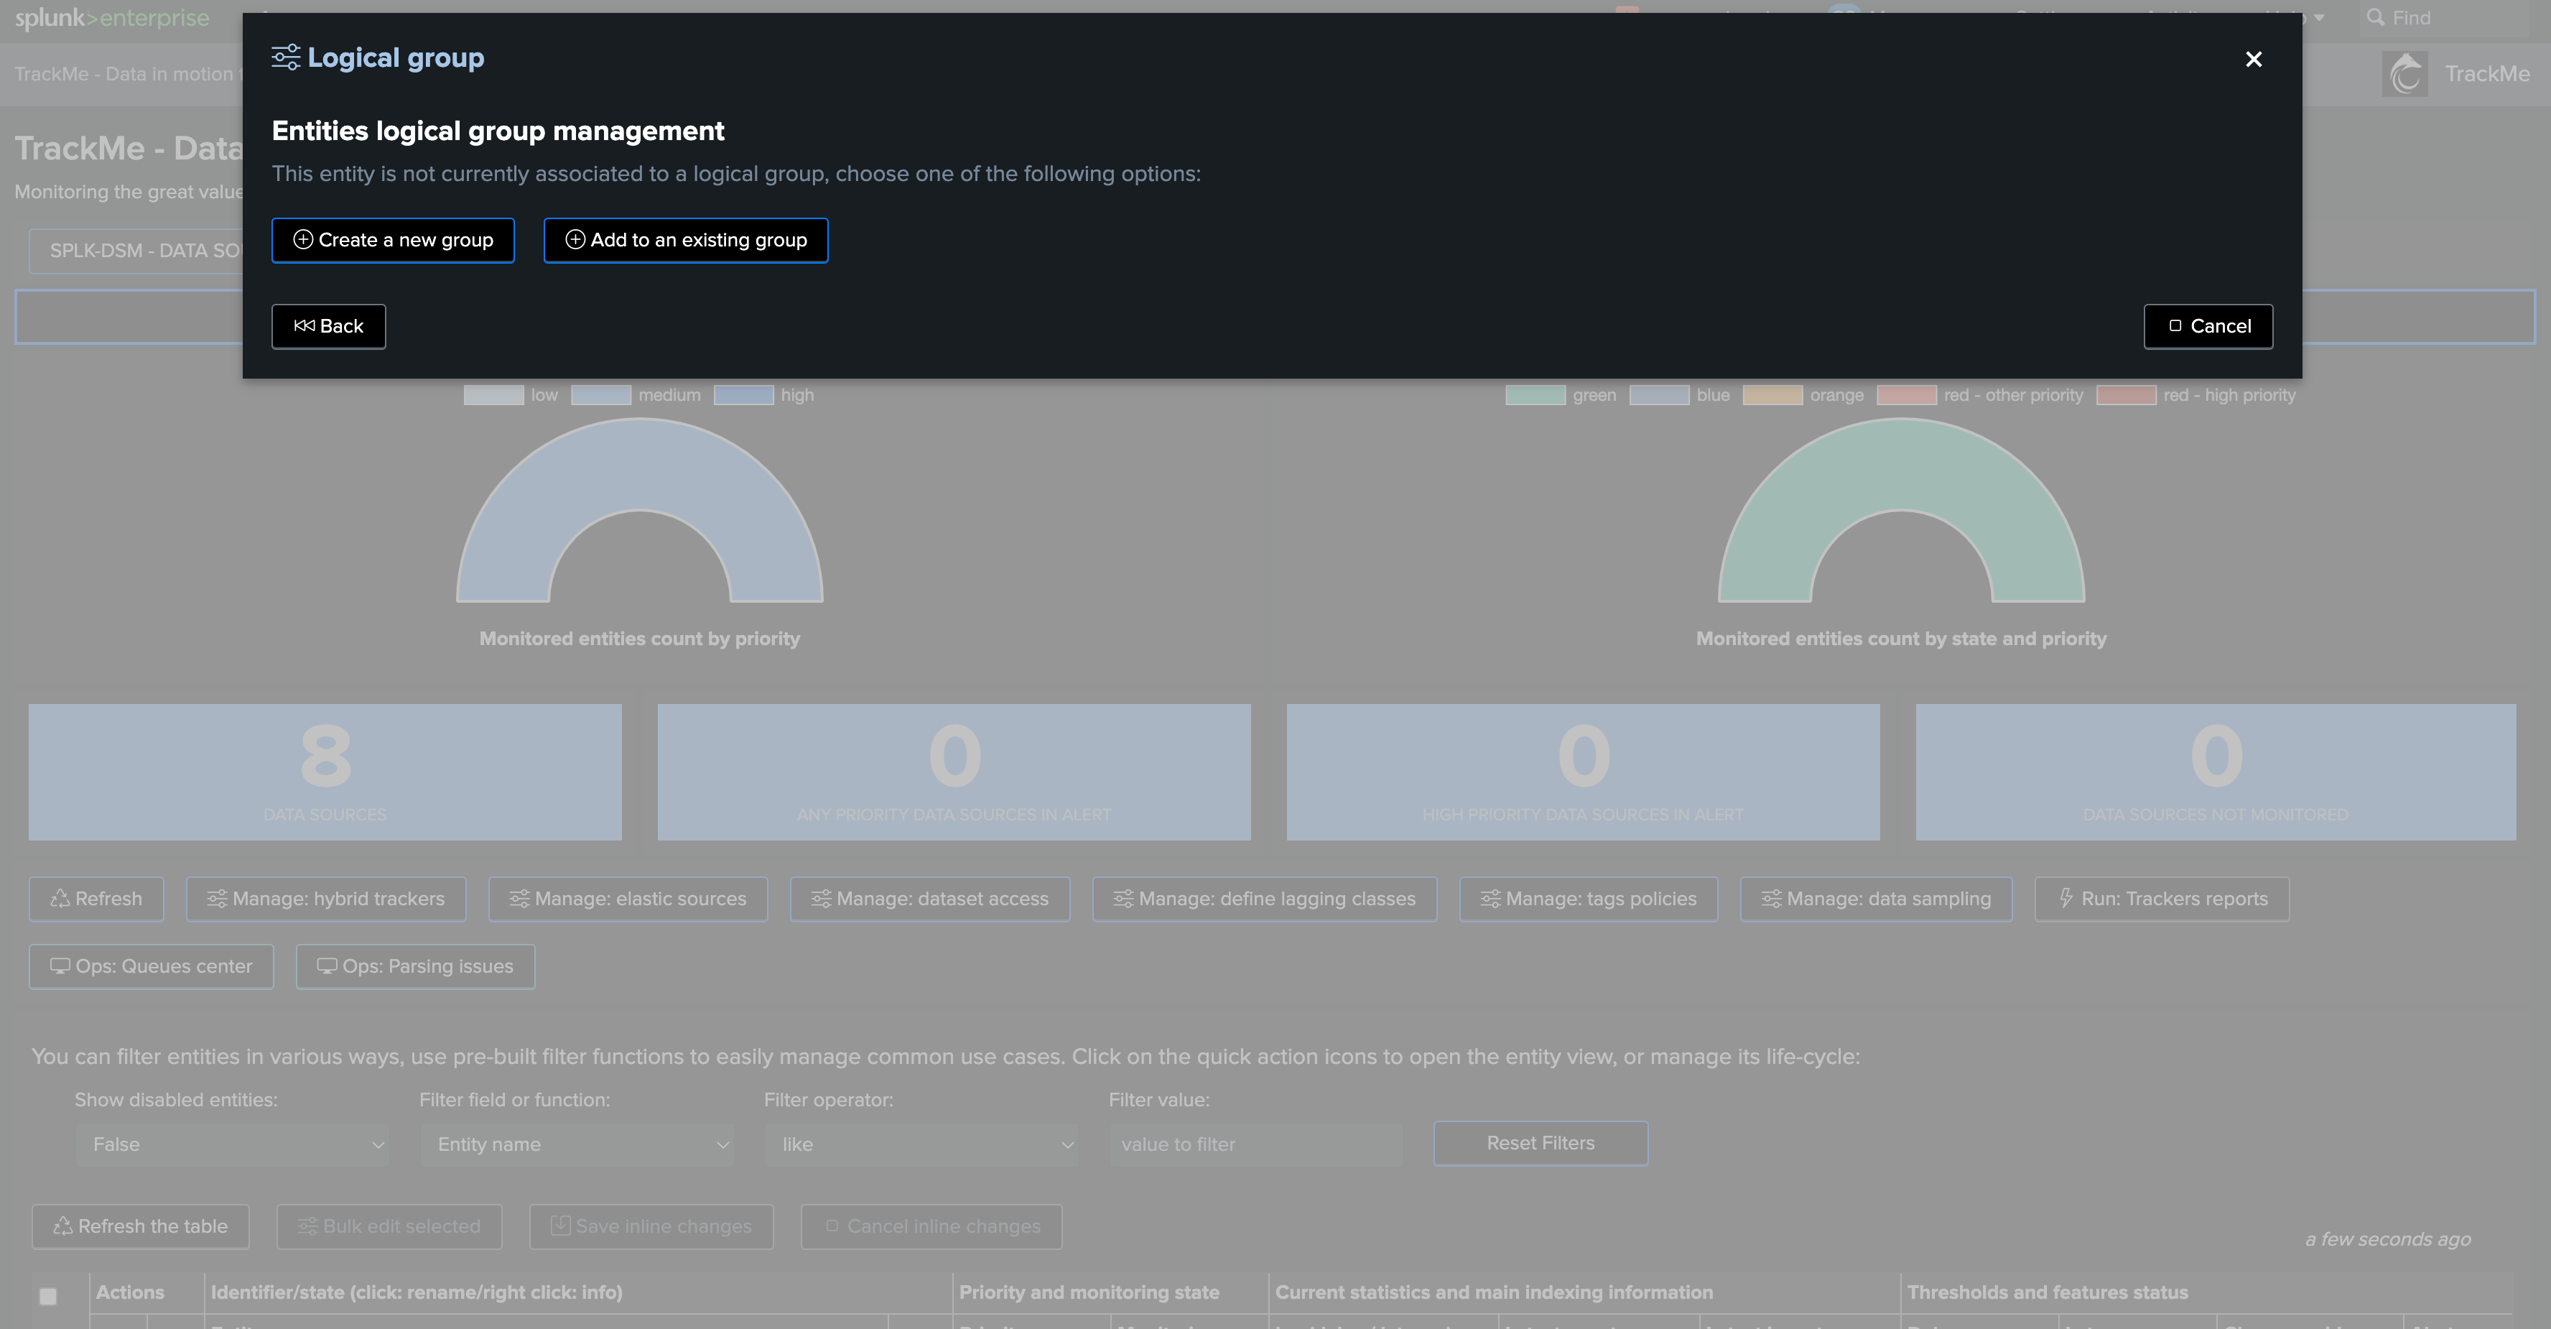Toggle the low priority legend swatch
The height and width of the screenshot is (1329, 2551).
point(493,395)
